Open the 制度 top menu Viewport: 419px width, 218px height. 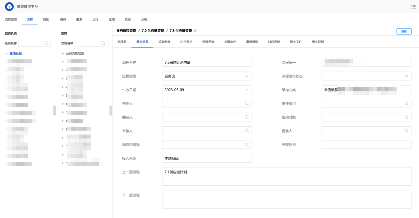(x=46, y=19)
